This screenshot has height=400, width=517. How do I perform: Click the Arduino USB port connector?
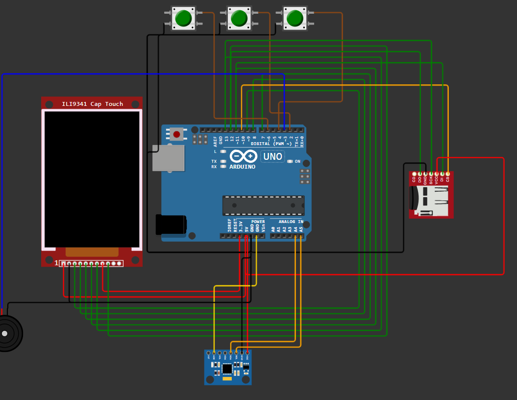[x=168, y=158]
